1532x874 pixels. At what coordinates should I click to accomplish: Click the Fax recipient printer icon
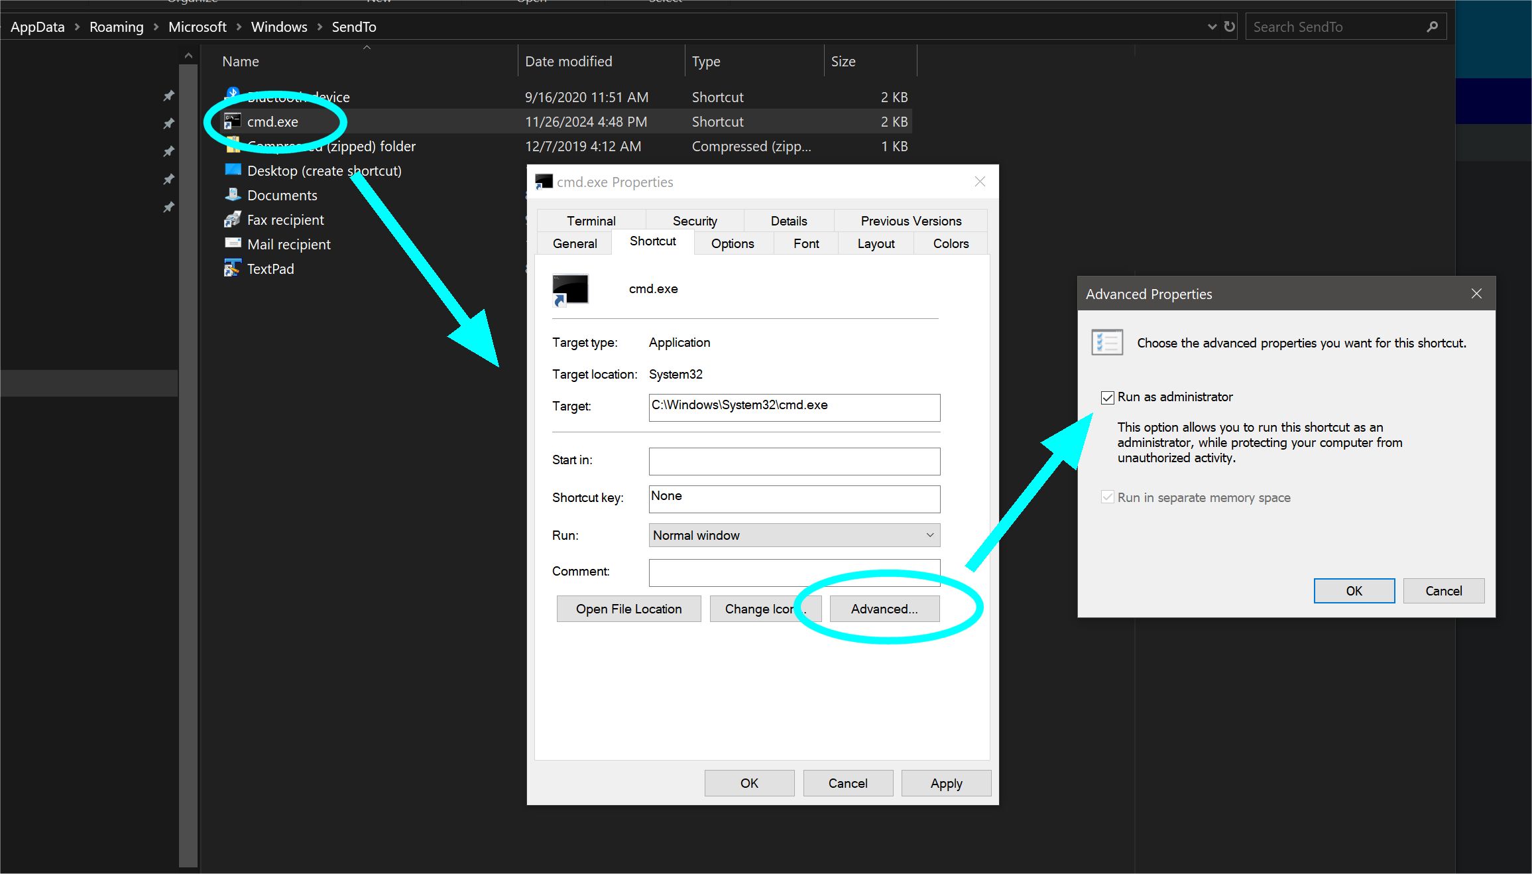pos(232,219)
